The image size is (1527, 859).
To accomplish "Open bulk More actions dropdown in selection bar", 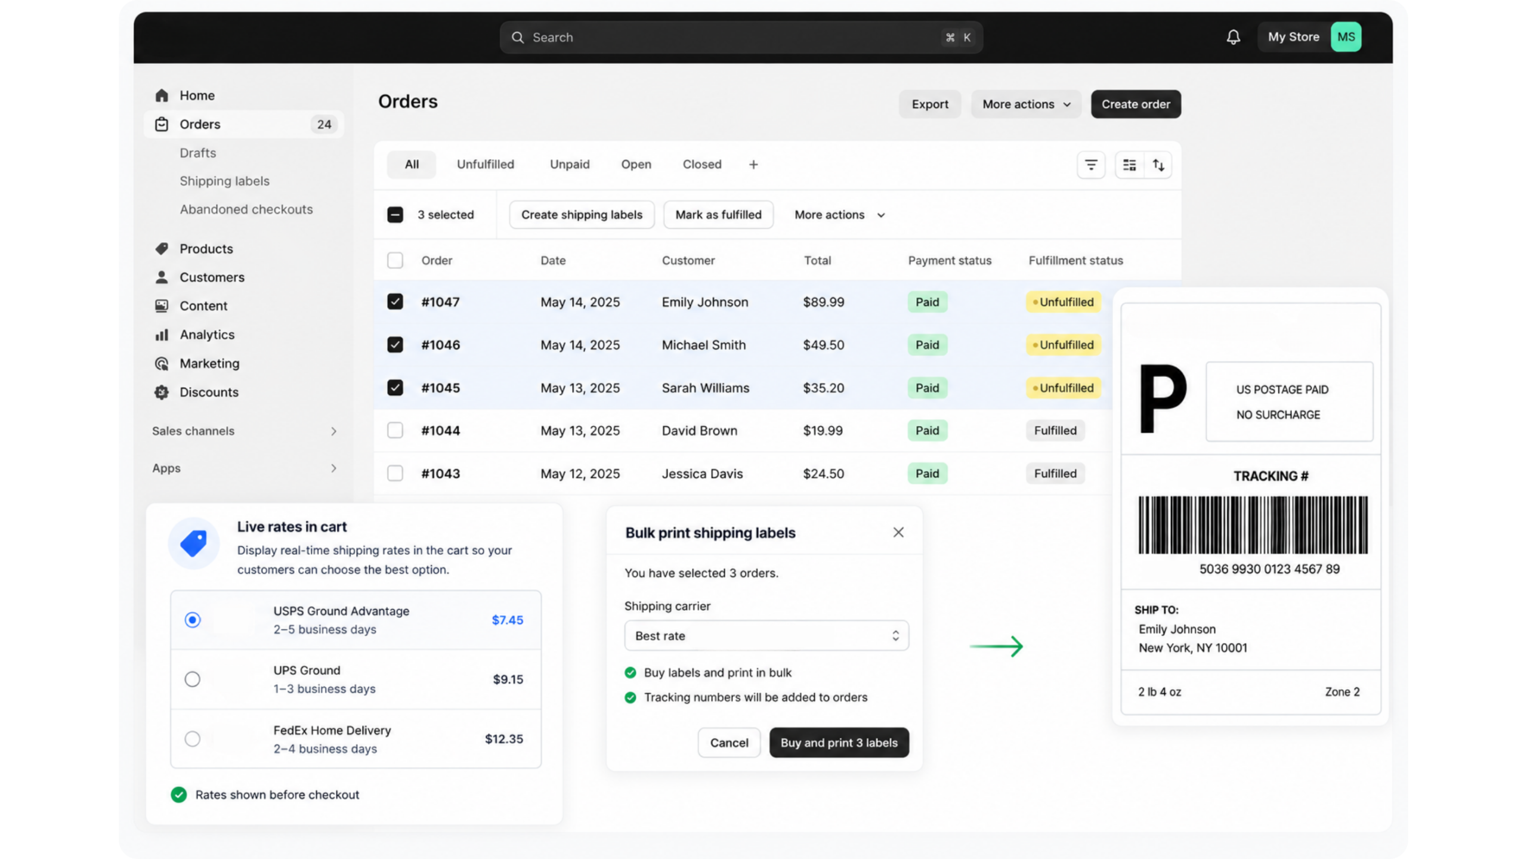I will (x=839, y=215).
